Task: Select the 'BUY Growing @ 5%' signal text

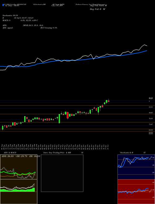Action: tap(49, 28)
